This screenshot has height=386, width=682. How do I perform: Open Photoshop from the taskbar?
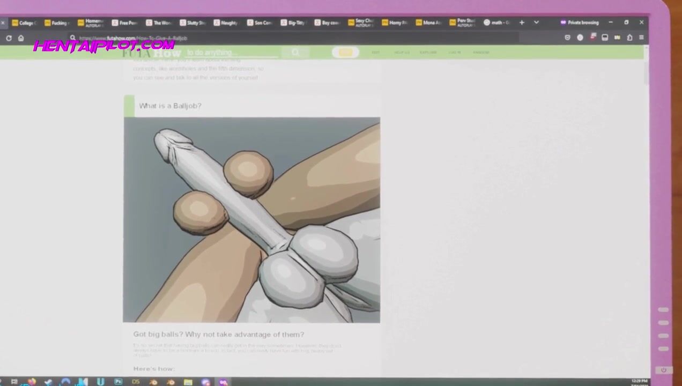tap(118, 382)
